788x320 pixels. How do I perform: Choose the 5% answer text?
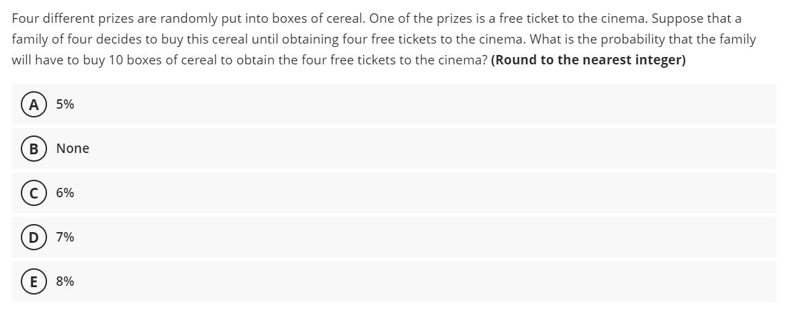click(65, 105)
